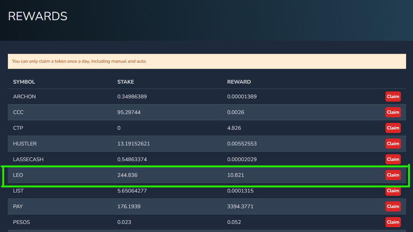Screen dimensions: 413x232
Task: Claim the ARCHON reward
Action: pyautogui.click(x=393, y=97)
